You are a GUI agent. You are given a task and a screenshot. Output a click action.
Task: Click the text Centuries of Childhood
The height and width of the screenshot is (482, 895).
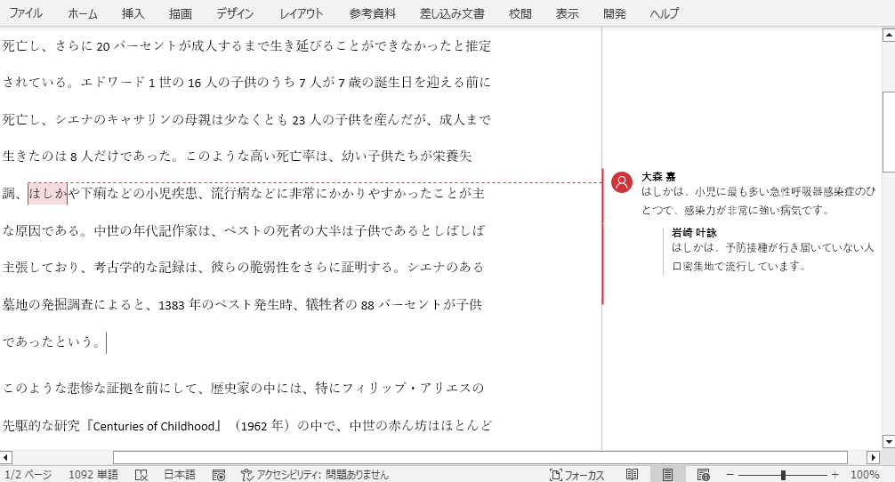154,426
